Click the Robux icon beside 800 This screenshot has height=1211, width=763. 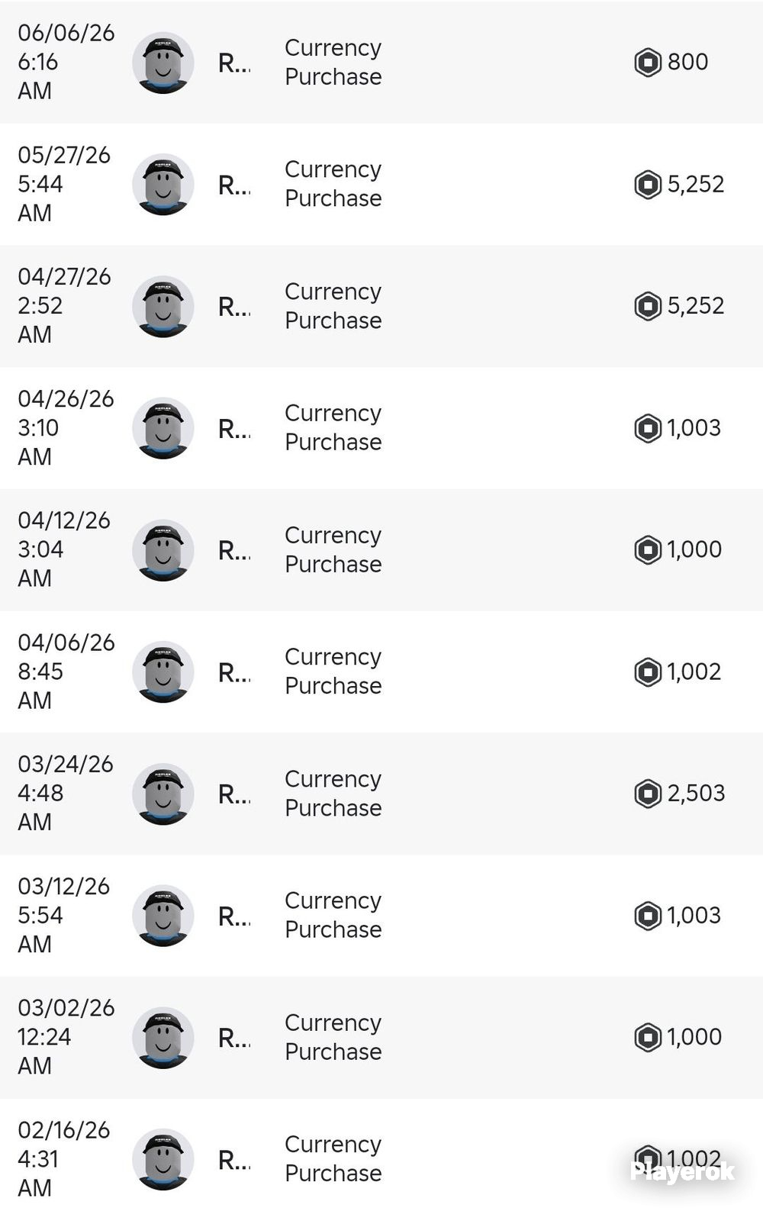(x=648, y=63)
